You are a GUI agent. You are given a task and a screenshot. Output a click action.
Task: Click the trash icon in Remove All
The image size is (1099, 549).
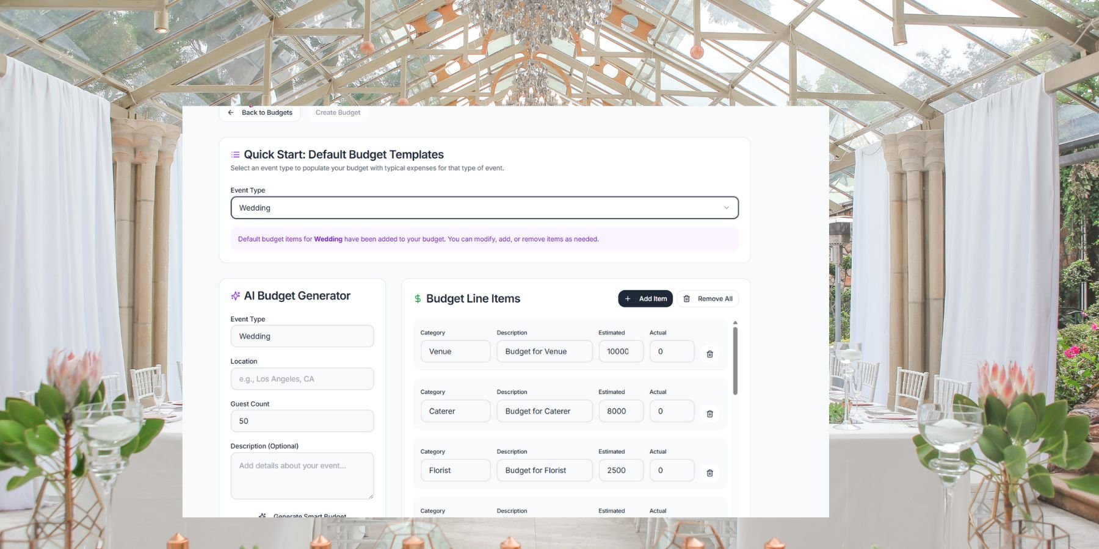click(687, 299)
